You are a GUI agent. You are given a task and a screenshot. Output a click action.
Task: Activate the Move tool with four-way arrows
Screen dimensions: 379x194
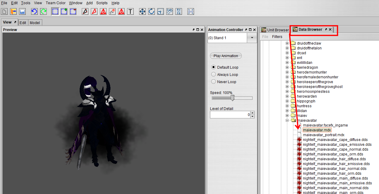pyautogui.click(x=142, y=11)
